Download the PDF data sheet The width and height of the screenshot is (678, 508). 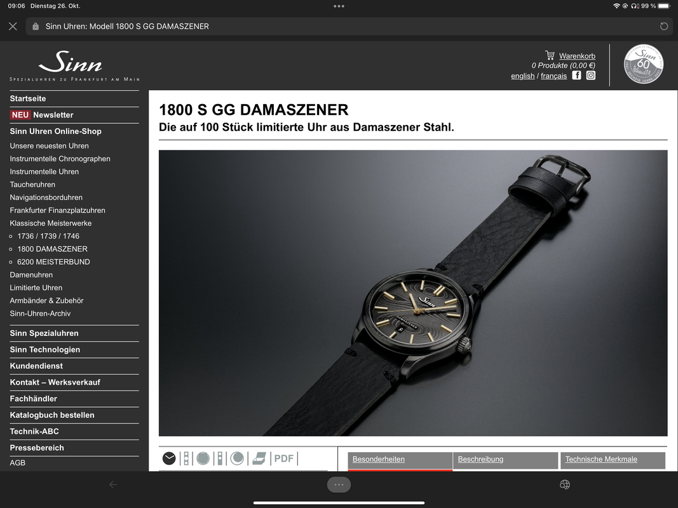[x=283, y=458]
